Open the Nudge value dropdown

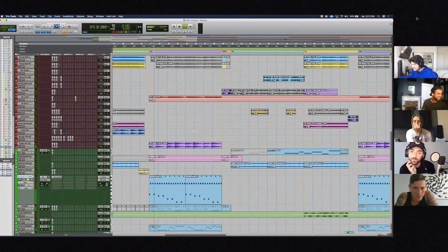[166, 29]
